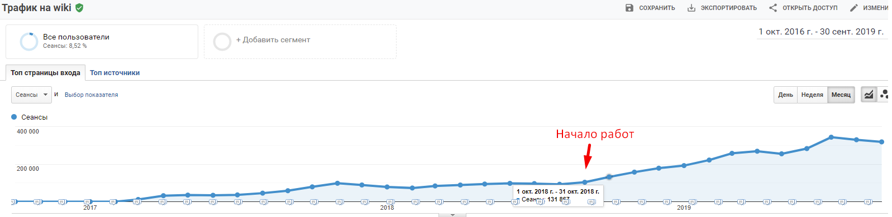892x217 pixels.
Task: Open the Все пользователи segment box
Action: (x=102, y=42)
